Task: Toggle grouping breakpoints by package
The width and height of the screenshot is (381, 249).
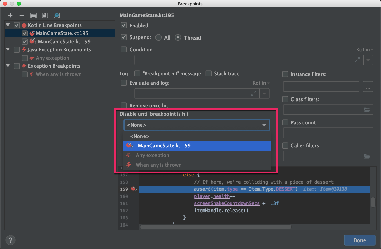Action: coord(33,15)
